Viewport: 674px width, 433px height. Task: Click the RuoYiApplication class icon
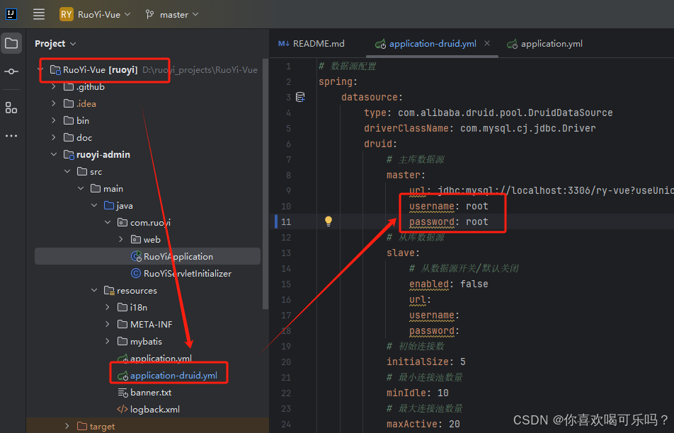point(136,256)
